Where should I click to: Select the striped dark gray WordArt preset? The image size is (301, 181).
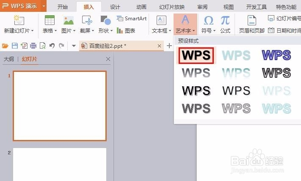[x=196, y=108]
